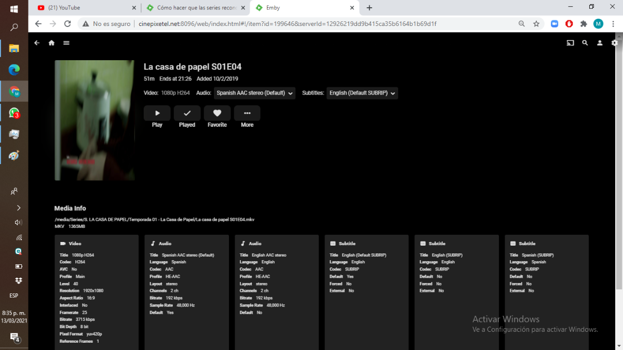Click the 'Video: 1080p H264' label
The image size is (623, 350).
167,93
